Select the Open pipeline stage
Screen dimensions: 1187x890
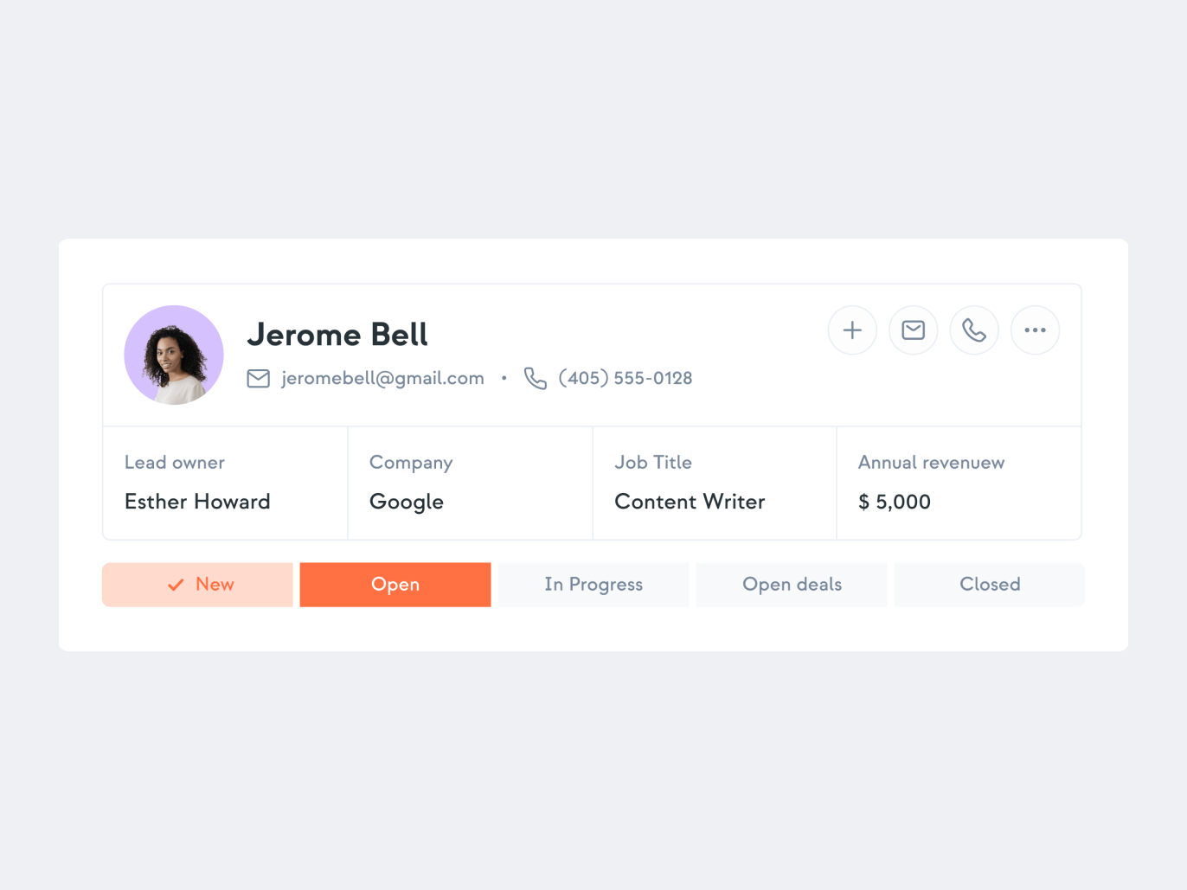(x=395, y=585)
